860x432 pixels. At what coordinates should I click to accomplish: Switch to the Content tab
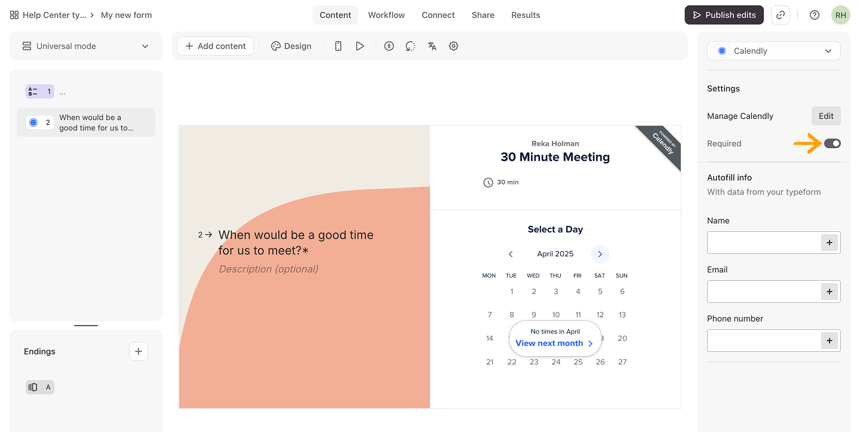coord(335,15)
